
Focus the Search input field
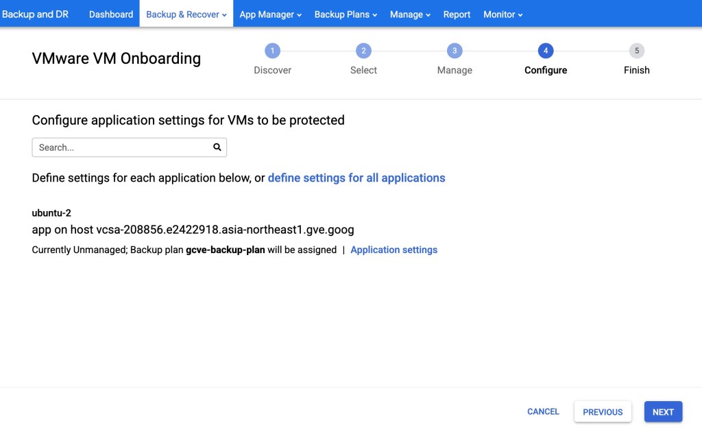pos(123,147)
